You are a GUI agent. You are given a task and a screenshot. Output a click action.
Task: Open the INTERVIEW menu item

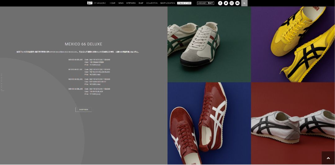click(x=131, y=3)
